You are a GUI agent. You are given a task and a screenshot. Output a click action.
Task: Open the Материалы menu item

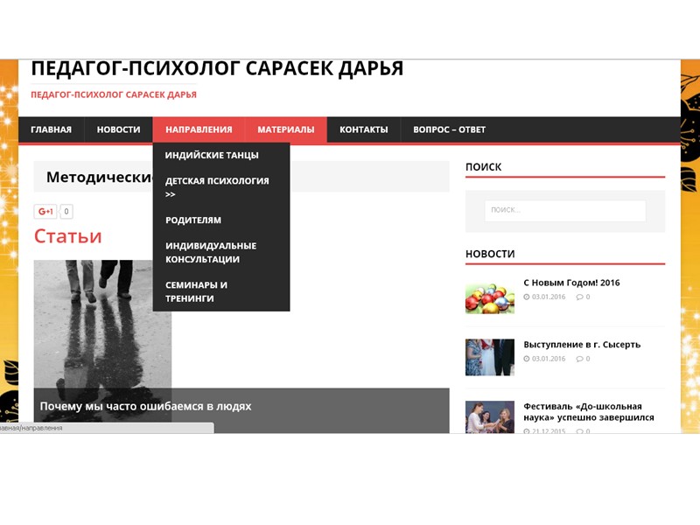pyautogui.click(x=286, y=129)
